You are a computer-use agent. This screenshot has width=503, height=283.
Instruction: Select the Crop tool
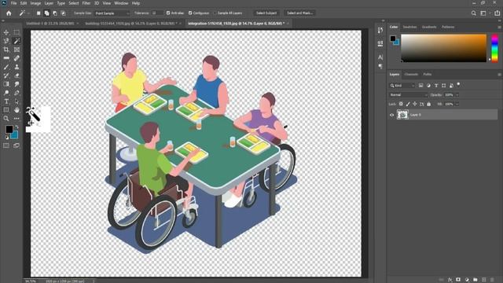click(x=6, y=50)
